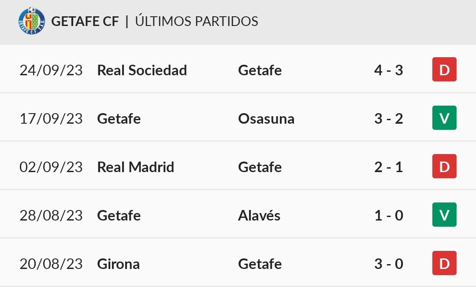Viewport: 476px width, 287px height.
Task: Open Osasuna team name
Action: (266, 118)
